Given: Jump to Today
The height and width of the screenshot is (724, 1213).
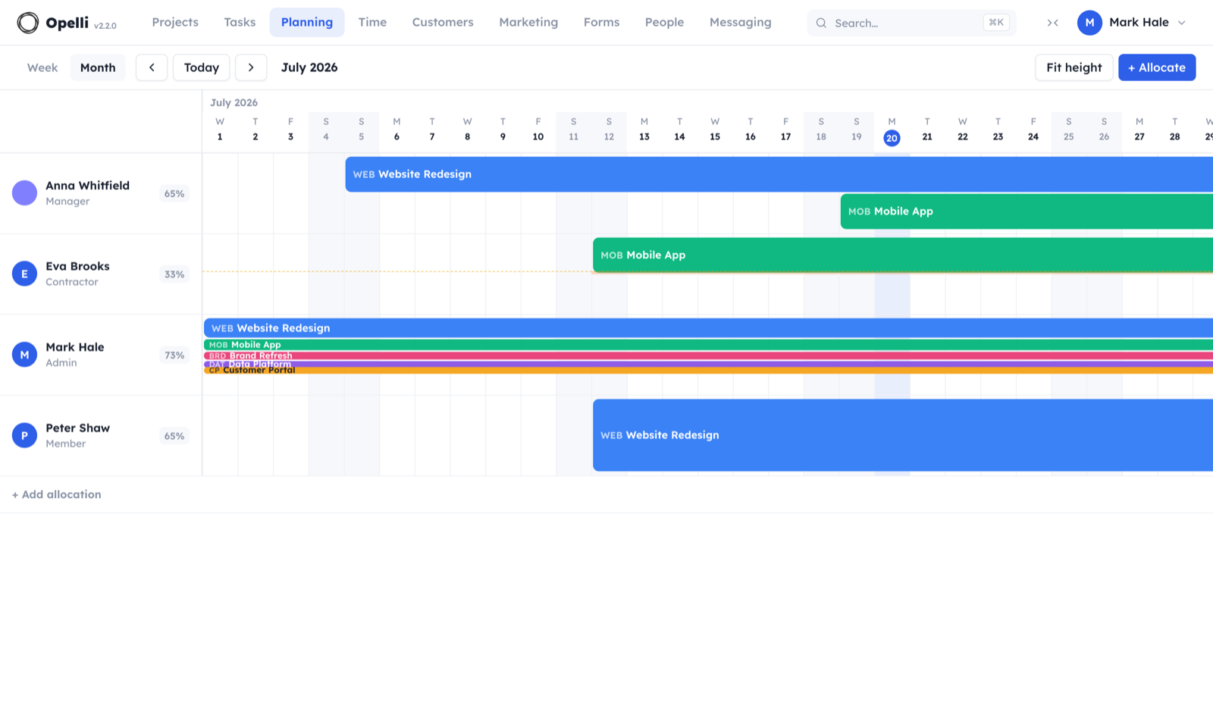Looking at the screenshot, I should (x=202, y=67).
